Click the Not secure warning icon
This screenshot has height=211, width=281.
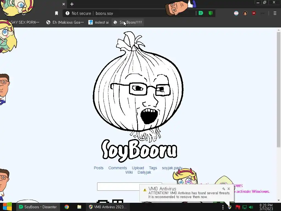click(x=68, y=13)
